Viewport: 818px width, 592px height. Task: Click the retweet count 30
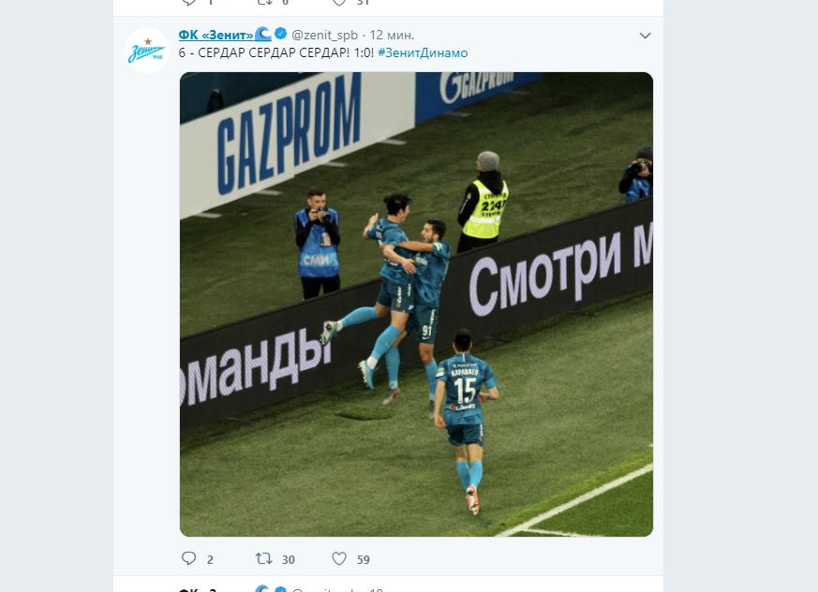(289, 559)
